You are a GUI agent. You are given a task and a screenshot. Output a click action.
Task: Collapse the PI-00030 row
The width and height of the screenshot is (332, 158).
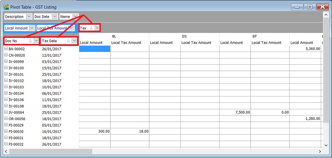click(6, 131)
